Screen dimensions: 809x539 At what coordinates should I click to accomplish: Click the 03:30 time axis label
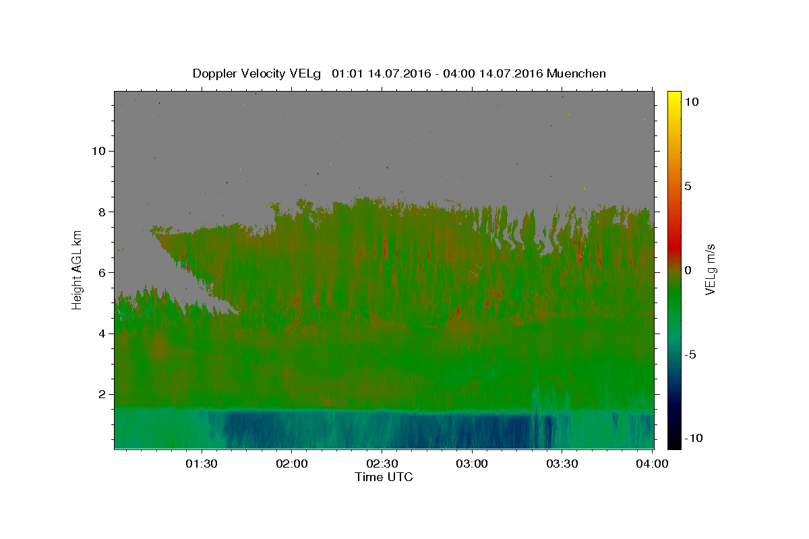tap(562, 464)
